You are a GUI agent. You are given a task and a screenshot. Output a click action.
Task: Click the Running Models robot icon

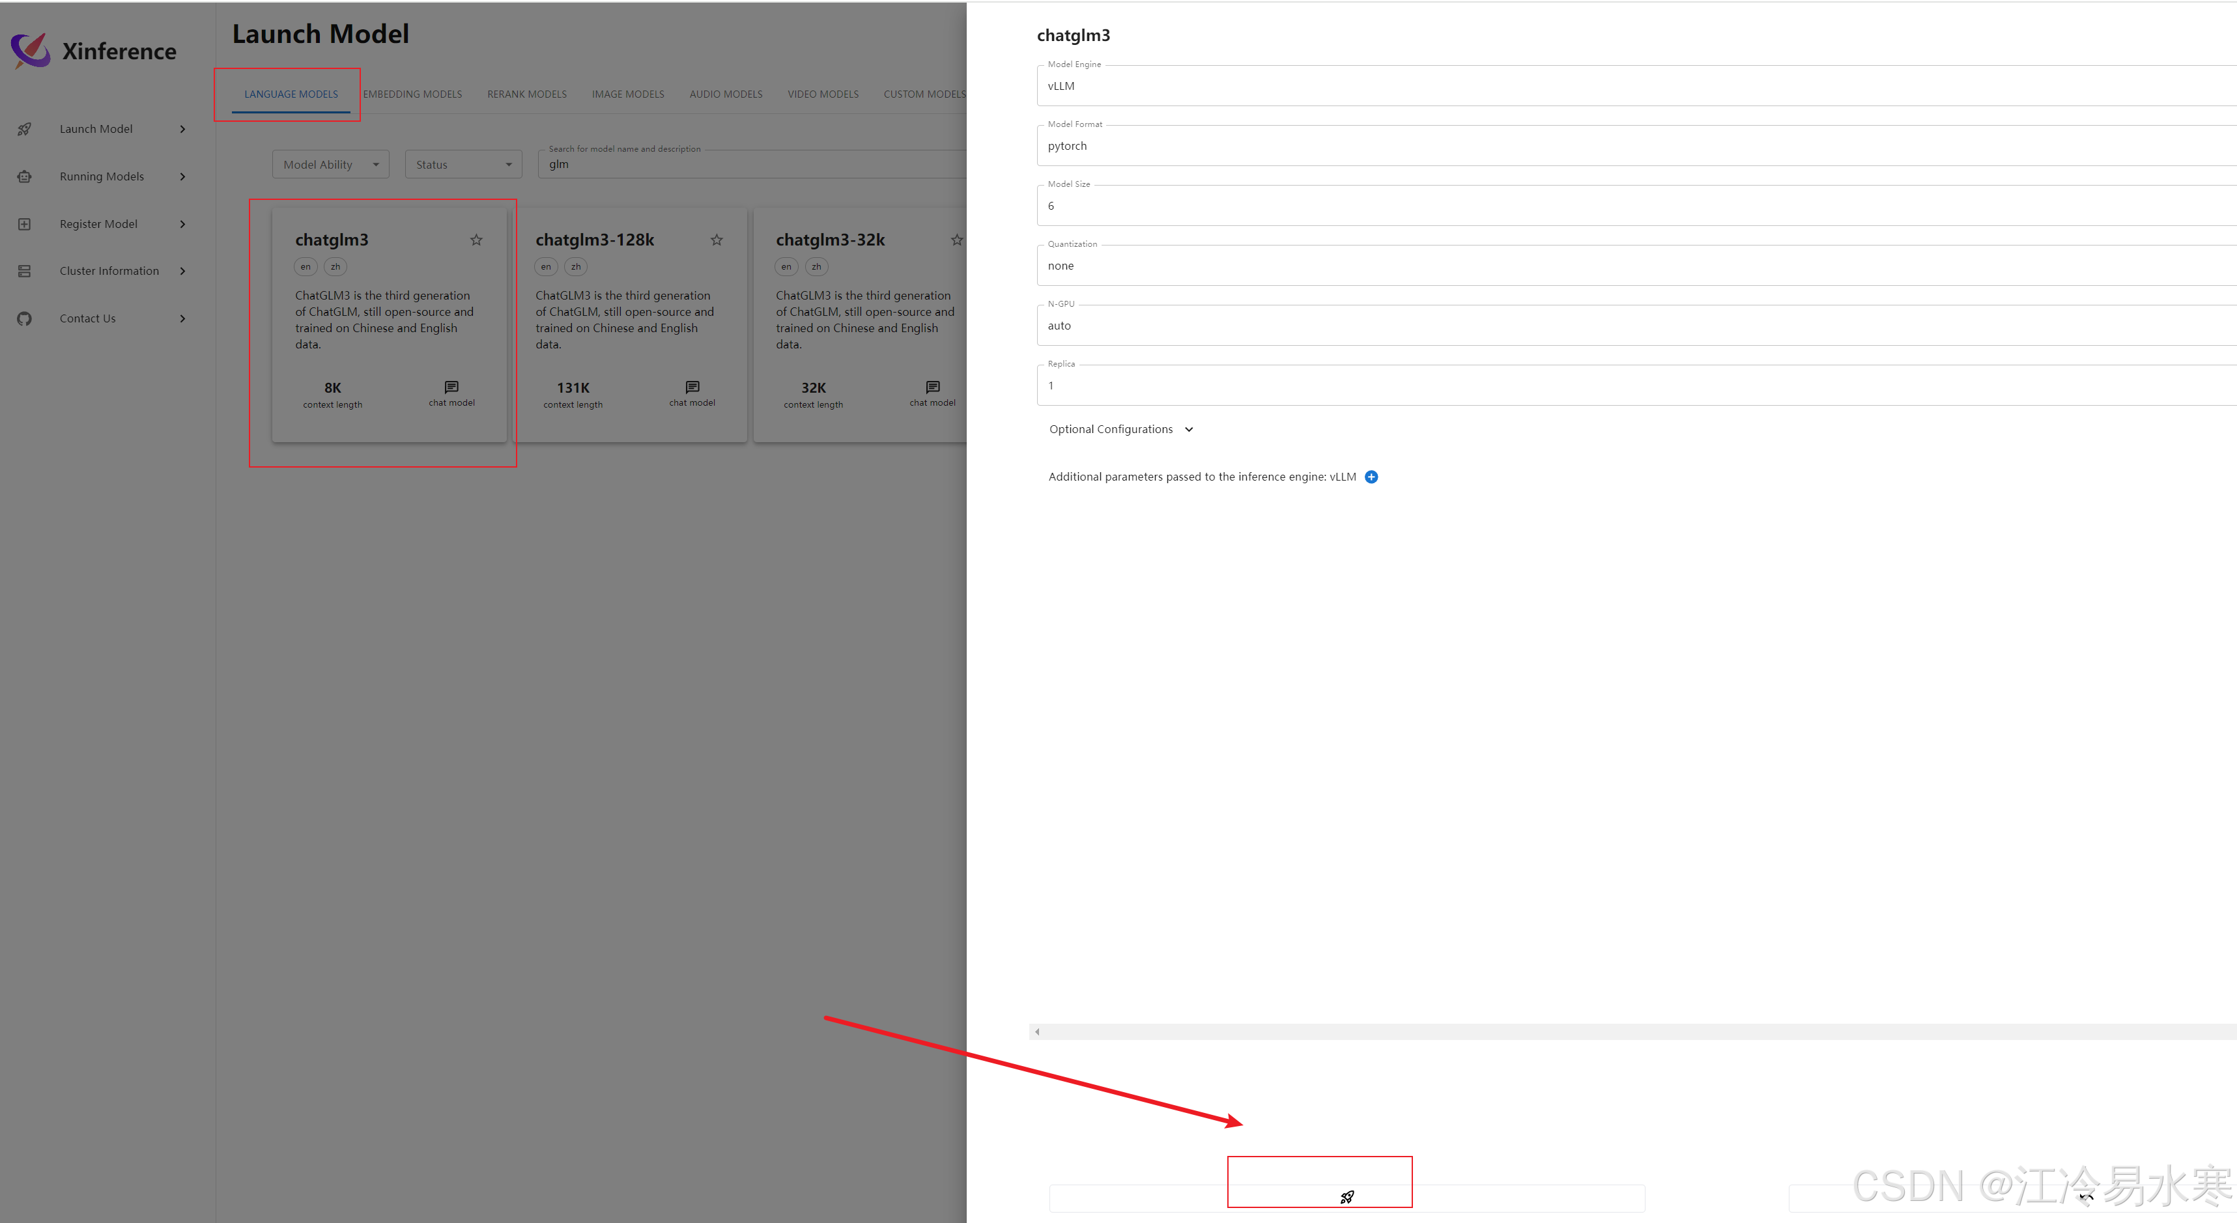24,176
